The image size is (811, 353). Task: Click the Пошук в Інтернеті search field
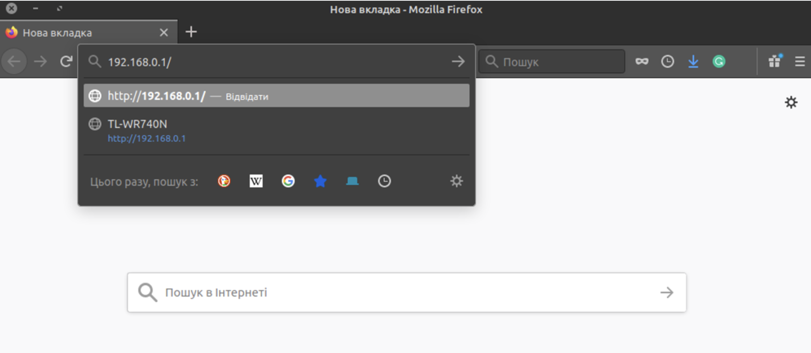(406, 292)
